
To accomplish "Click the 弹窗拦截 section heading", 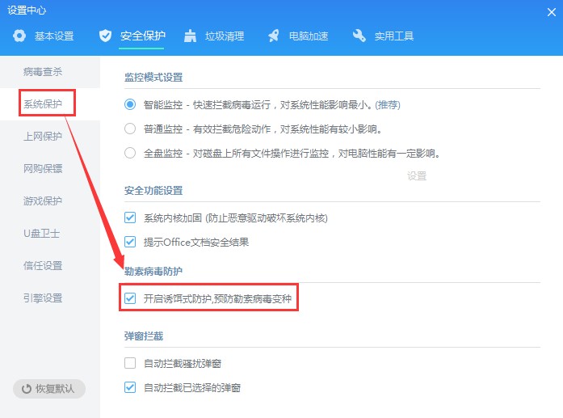I will coord(144,336).
